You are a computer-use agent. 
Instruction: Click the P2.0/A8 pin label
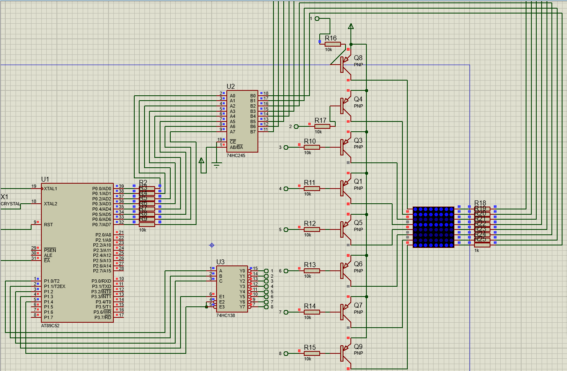pyautogui.click(x=103, y=235)
